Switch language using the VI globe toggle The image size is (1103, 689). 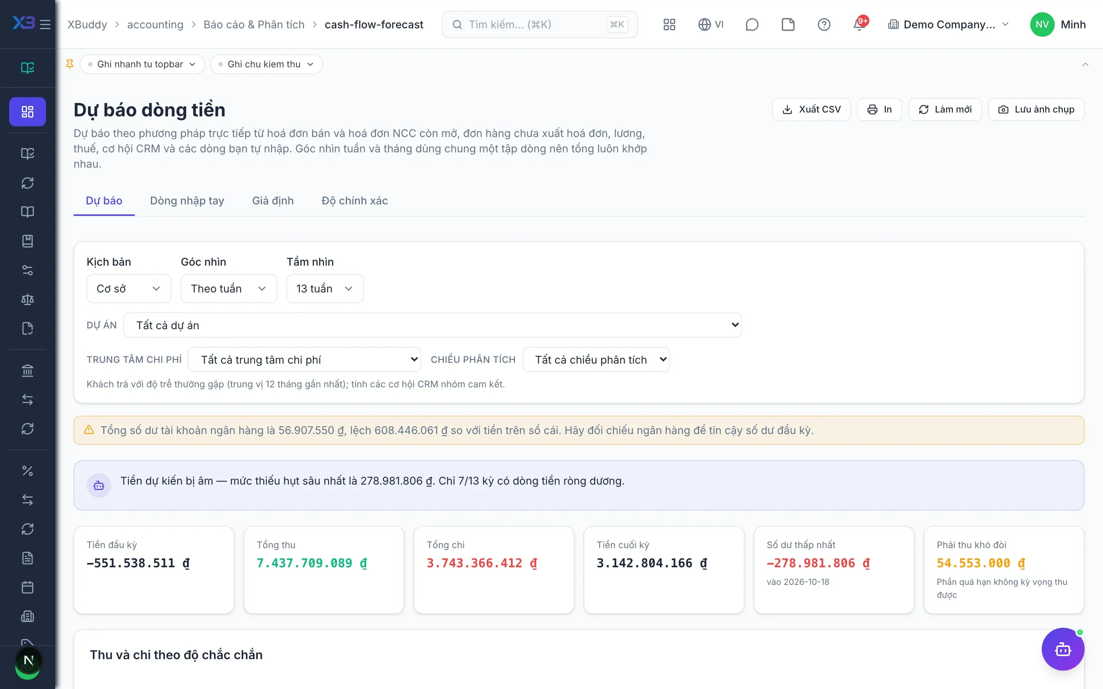point(710,24)
